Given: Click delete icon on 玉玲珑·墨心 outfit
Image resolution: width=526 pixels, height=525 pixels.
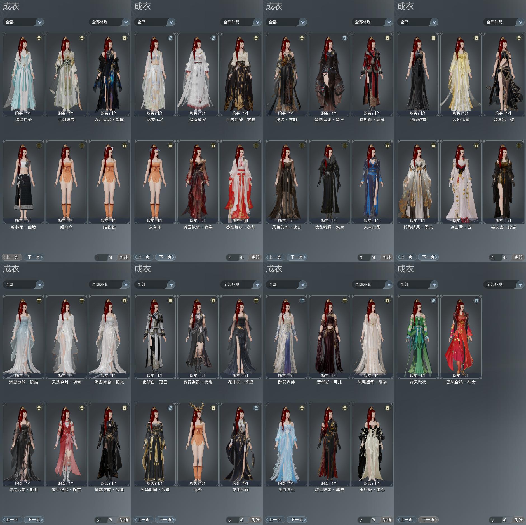Looking at the screenshot, I should [388, 408].
